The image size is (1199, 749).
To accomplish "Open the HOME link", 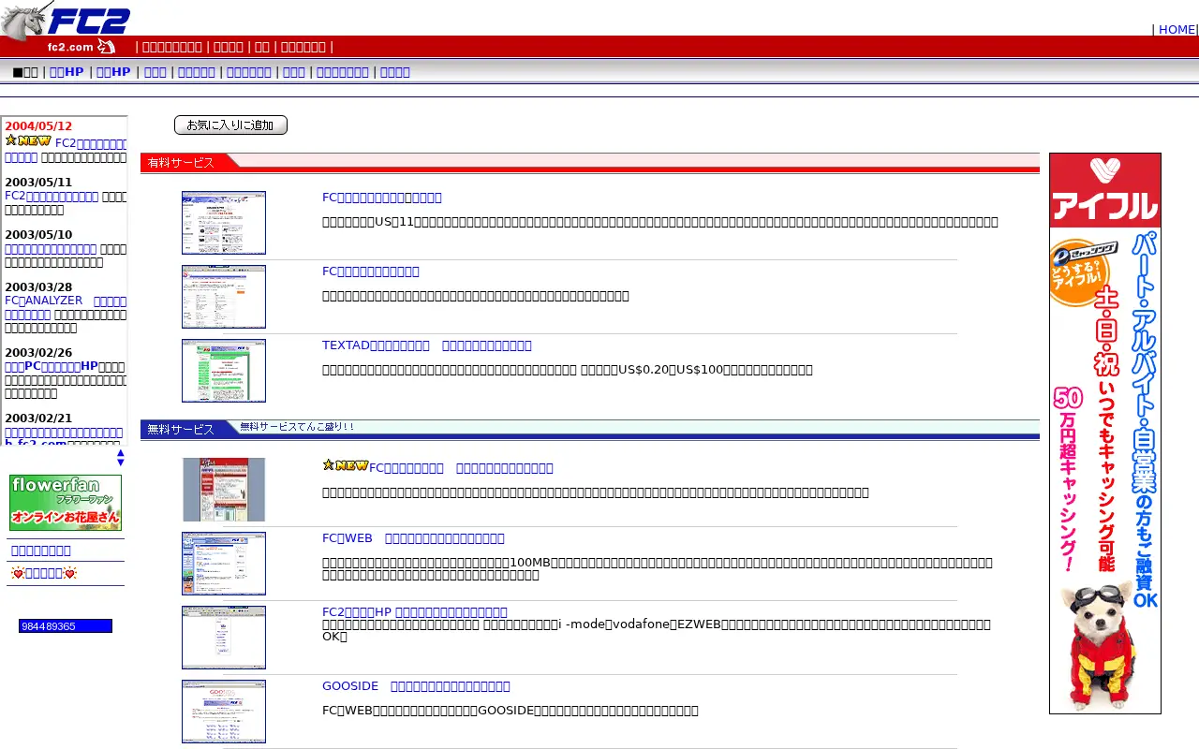I will click(1177, 29).
